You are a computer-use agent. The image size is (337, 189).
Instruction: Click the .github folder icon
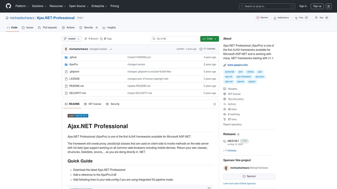(66, 57)
